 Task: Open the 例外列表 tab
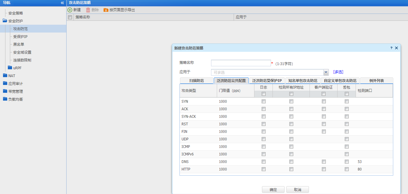click(x=376, y=81)
